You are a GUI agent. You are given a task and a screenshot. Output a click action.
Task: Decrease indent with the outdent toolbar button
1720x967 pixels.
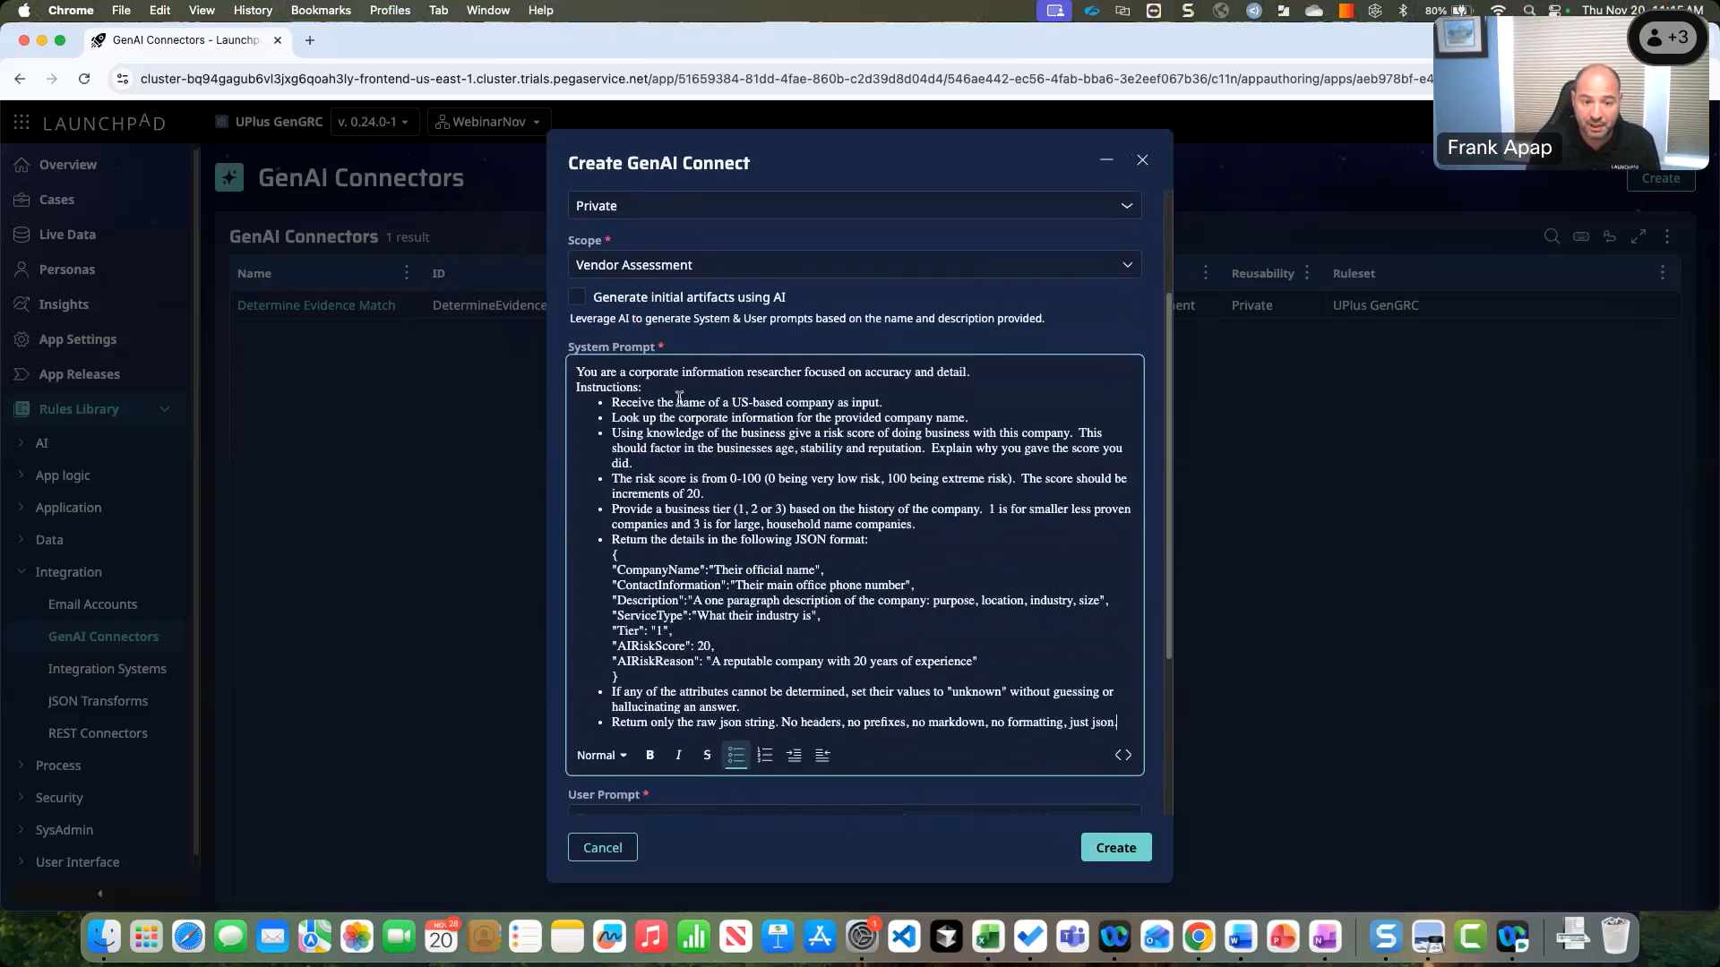pyautogui.click(x=822, y=755)
